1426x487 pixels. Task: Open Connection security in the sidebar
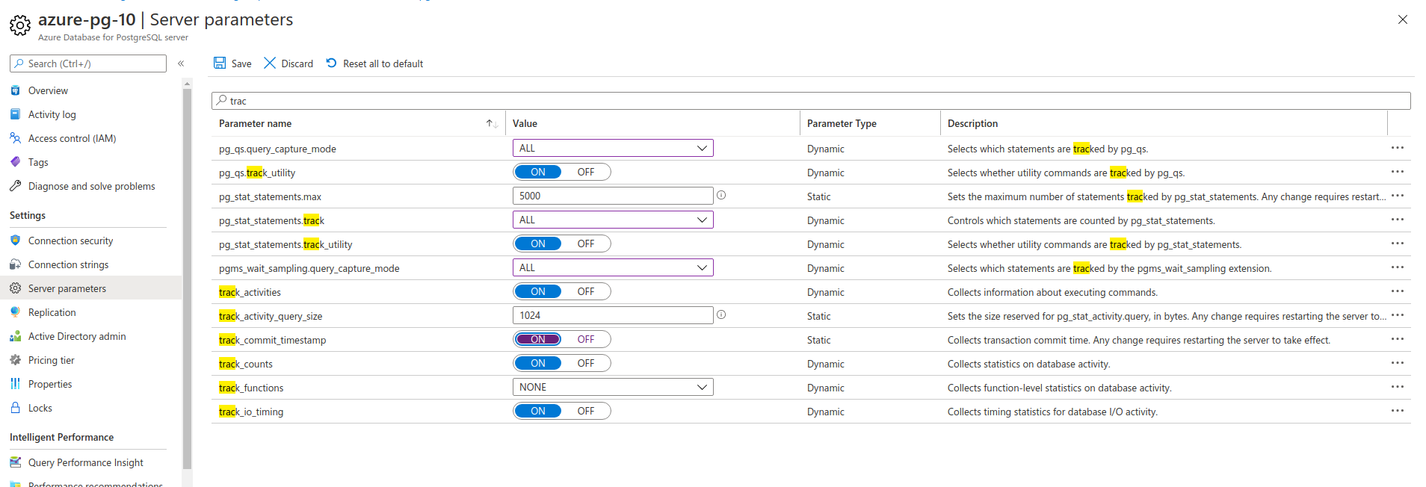(x=70, y=241)
